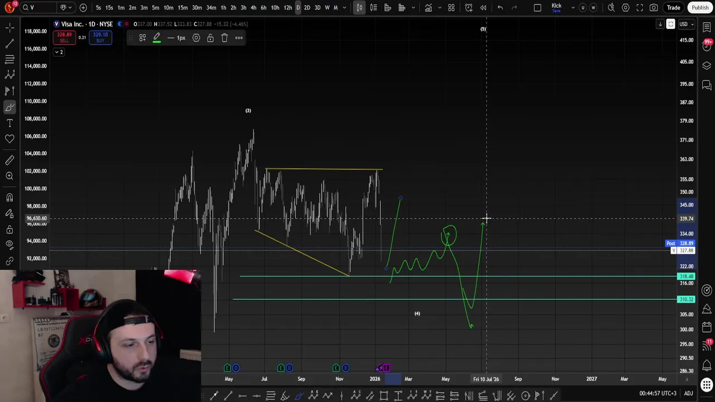Select the text annotation tool
Viewport: 715px width, 402px height.
9,123
